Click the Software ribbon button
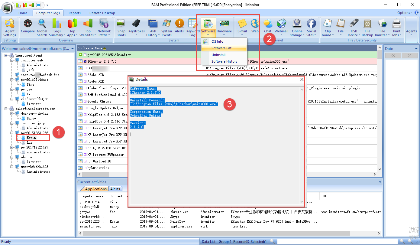The image size is (420, 245). (208, 28)
